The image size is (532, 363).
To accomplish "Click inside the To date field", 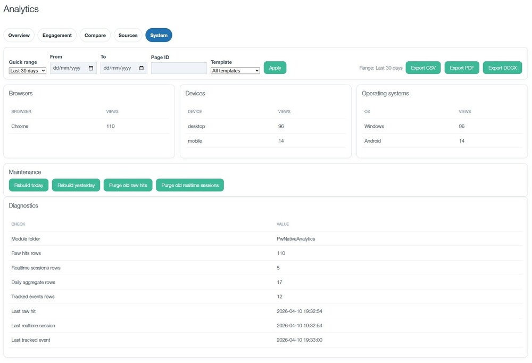I will (118, 68).
